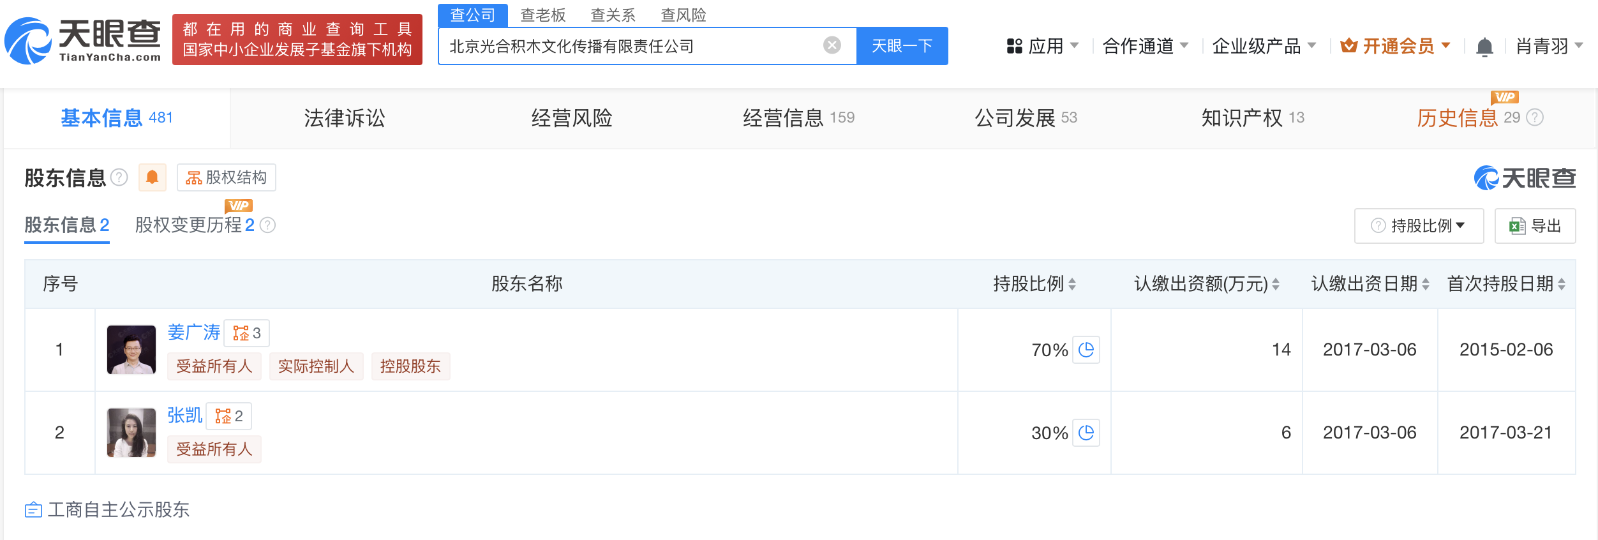Click the 天眼一下 search button

902,46
